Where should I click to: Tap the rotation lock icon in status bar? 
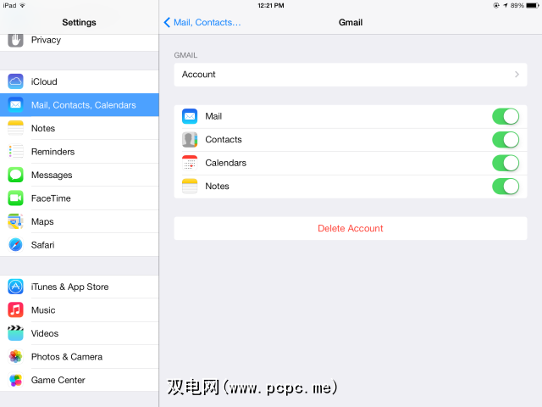496,6
